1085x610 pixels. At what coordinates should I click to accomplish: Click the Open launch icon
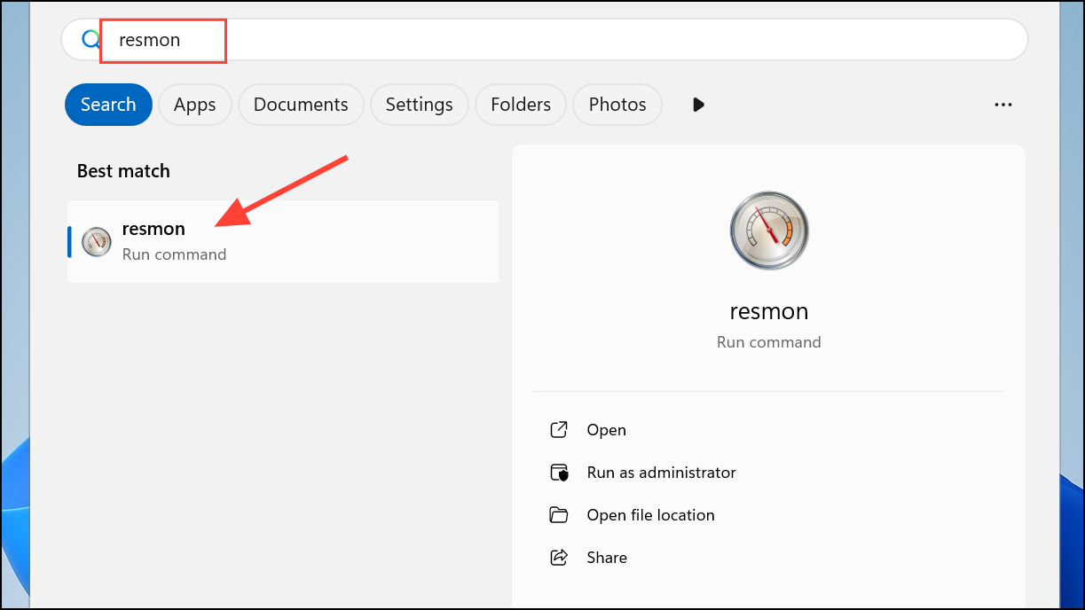[x=559, y=430]
